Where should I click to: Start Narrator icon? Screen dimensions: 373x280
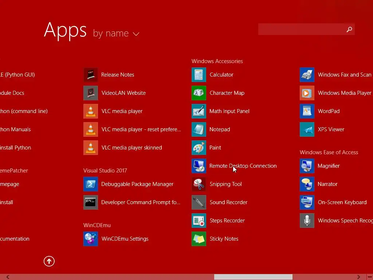pos(307,184)
